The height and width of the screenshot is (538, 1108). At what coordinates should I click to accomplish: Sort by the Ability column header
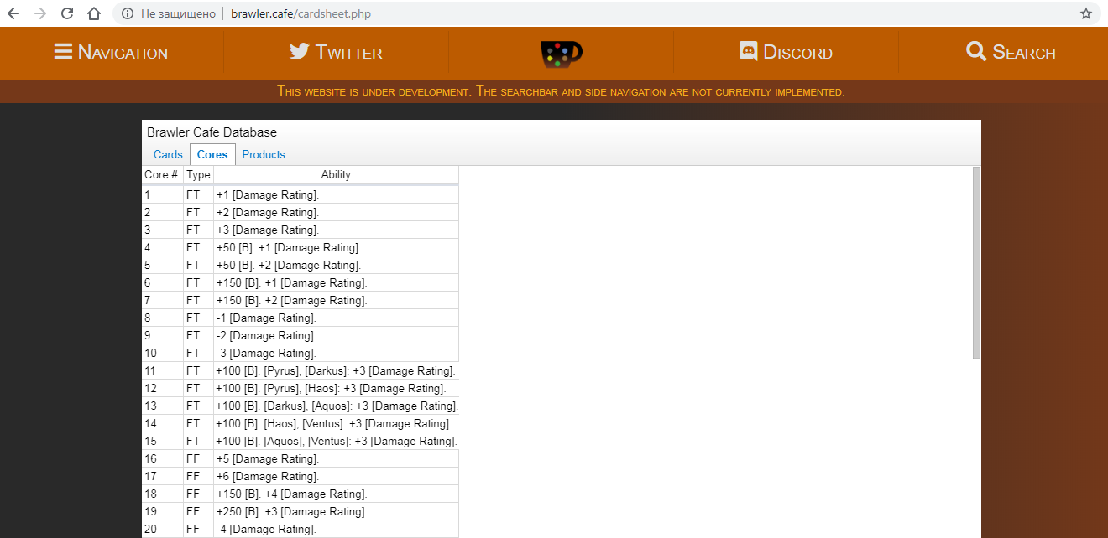click(336, 174)
